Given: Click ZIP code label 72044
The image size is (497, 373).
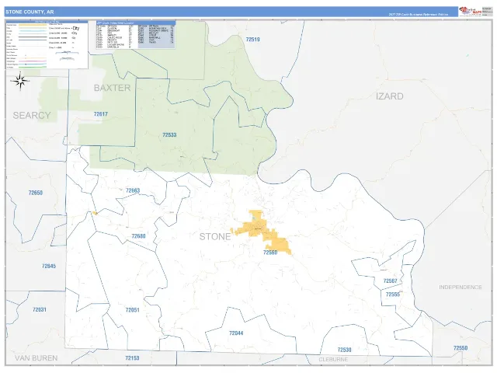Looking at the screenshot, I should pos(236,333).
